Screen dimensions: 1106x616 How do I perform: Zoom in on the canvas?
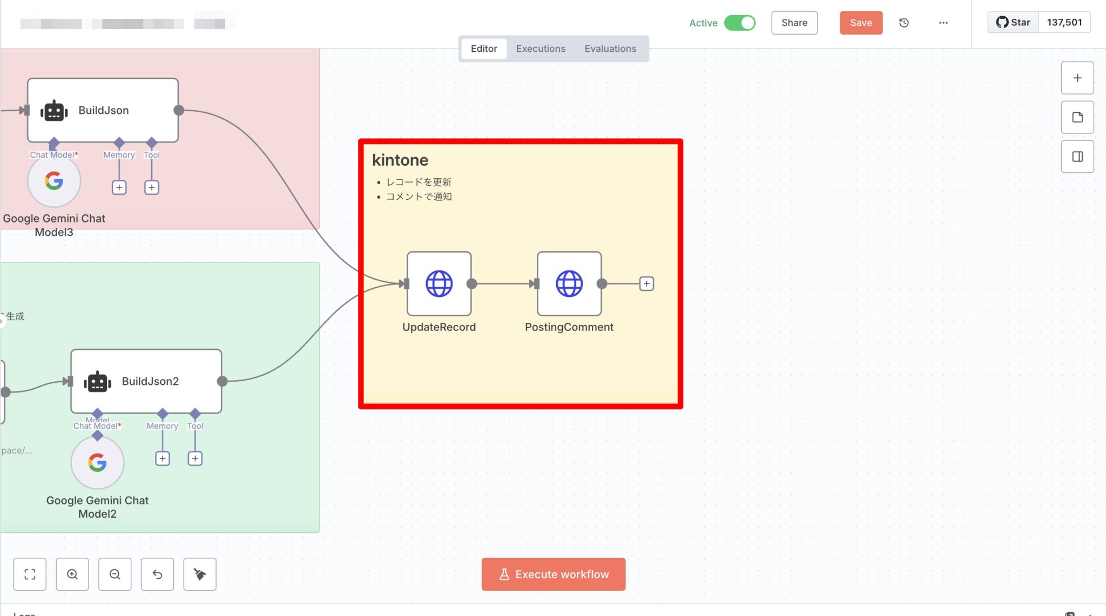[x=72, y=574]
